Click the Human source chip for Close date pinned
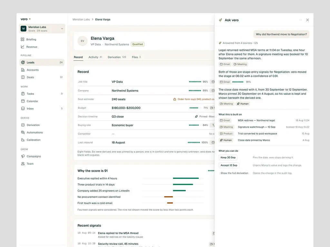 pyautogui.click(x=226, y=140)
